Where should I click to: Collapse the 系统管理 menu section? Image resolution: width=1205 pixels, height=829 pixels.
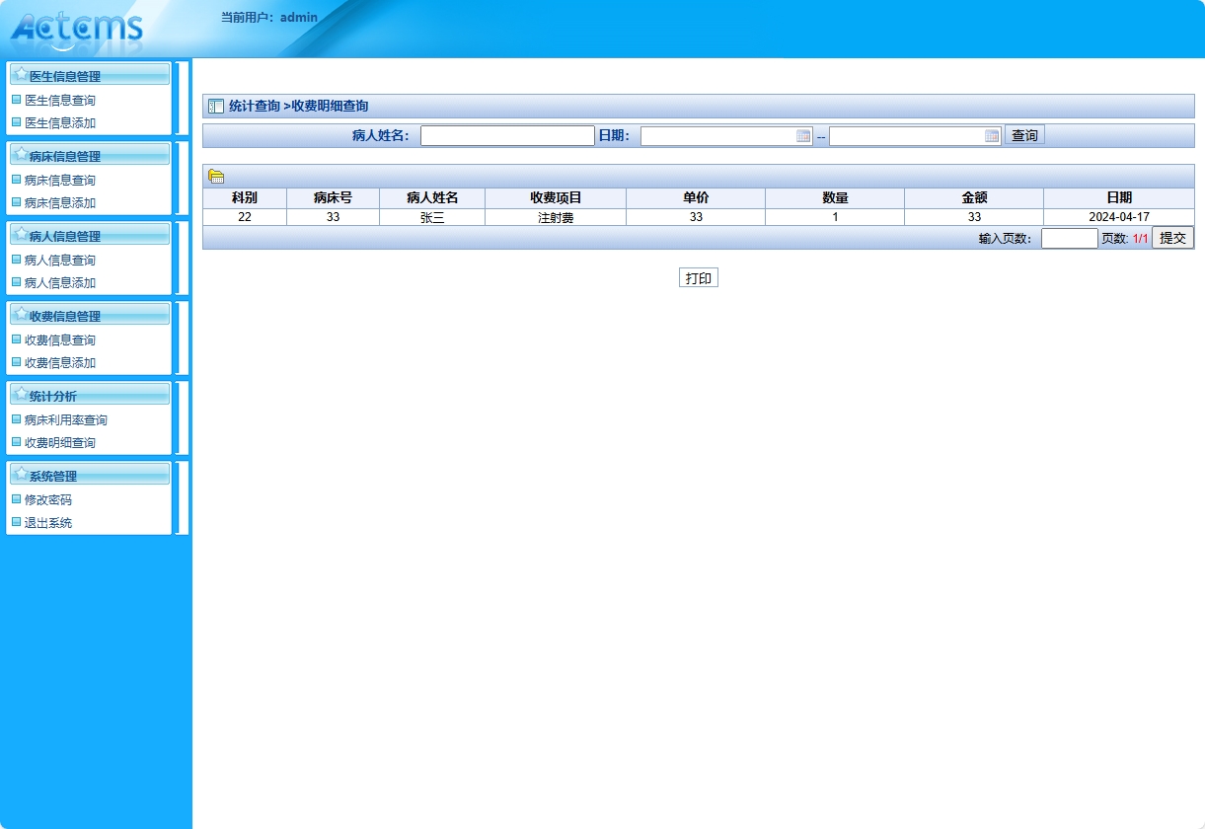coord(90,475)
